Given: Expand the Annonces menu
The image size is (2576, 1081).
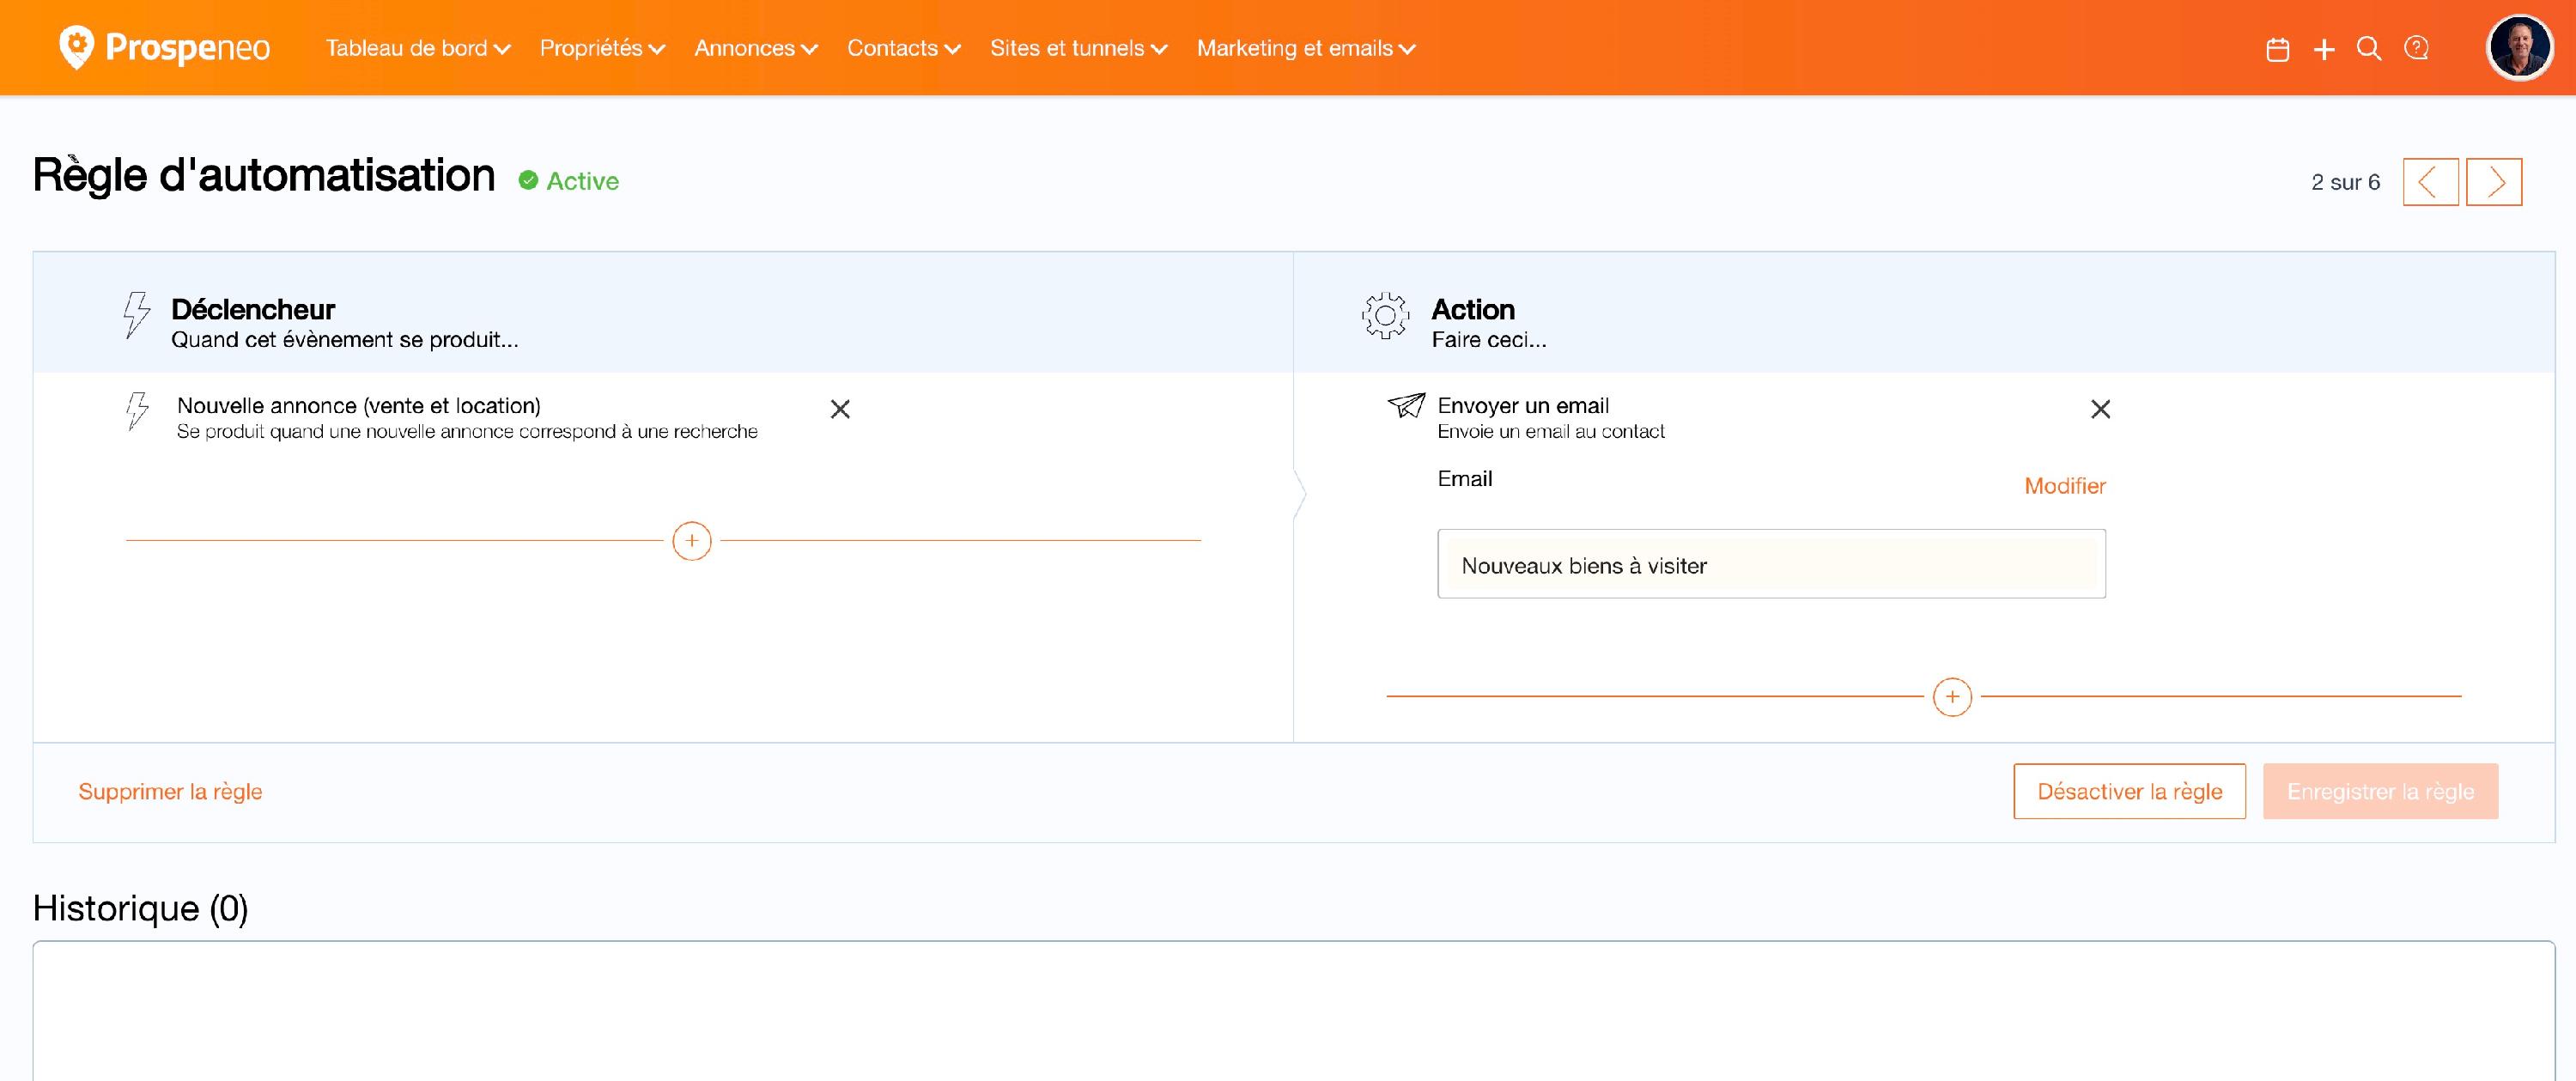Looking at the screenshot, I should coord(756,48).
